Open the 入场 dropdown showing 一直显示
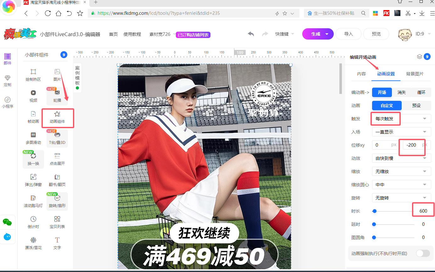The height and width of the screenshot is (272, 435). tap(401, 132)
